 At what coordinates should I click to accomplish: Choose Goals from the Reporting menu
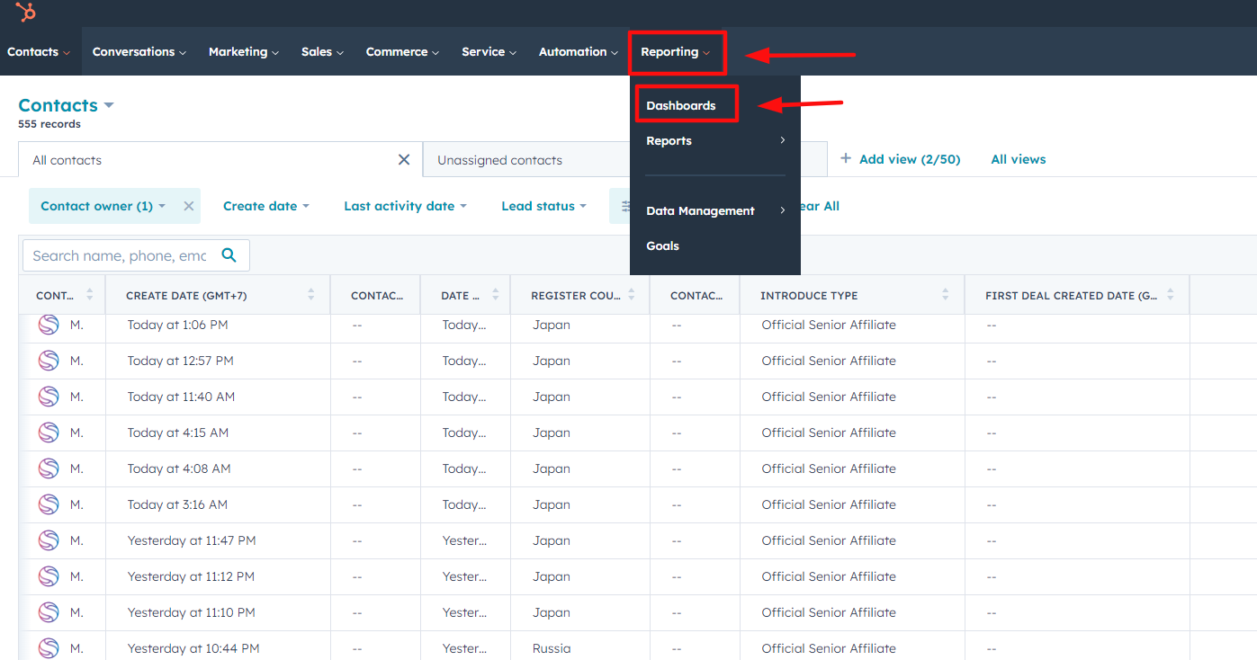(x=662, y=245)
